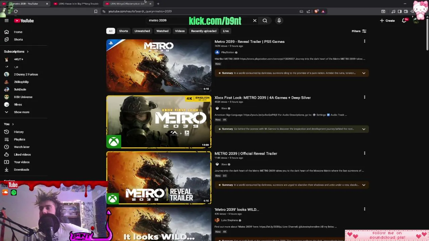Reload the page in the browser
429x241 pixels.
point(16,11)
